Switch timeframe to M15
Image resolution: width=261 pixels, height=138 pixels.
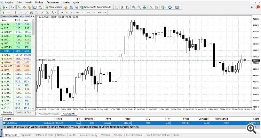tap(72, 12)
